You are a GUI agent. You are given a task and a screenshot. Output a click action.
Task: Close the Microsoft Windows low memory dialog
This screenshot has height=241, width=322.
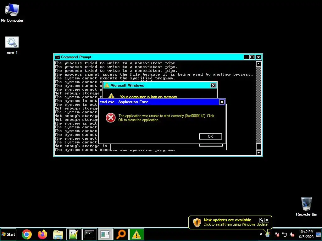213,85
